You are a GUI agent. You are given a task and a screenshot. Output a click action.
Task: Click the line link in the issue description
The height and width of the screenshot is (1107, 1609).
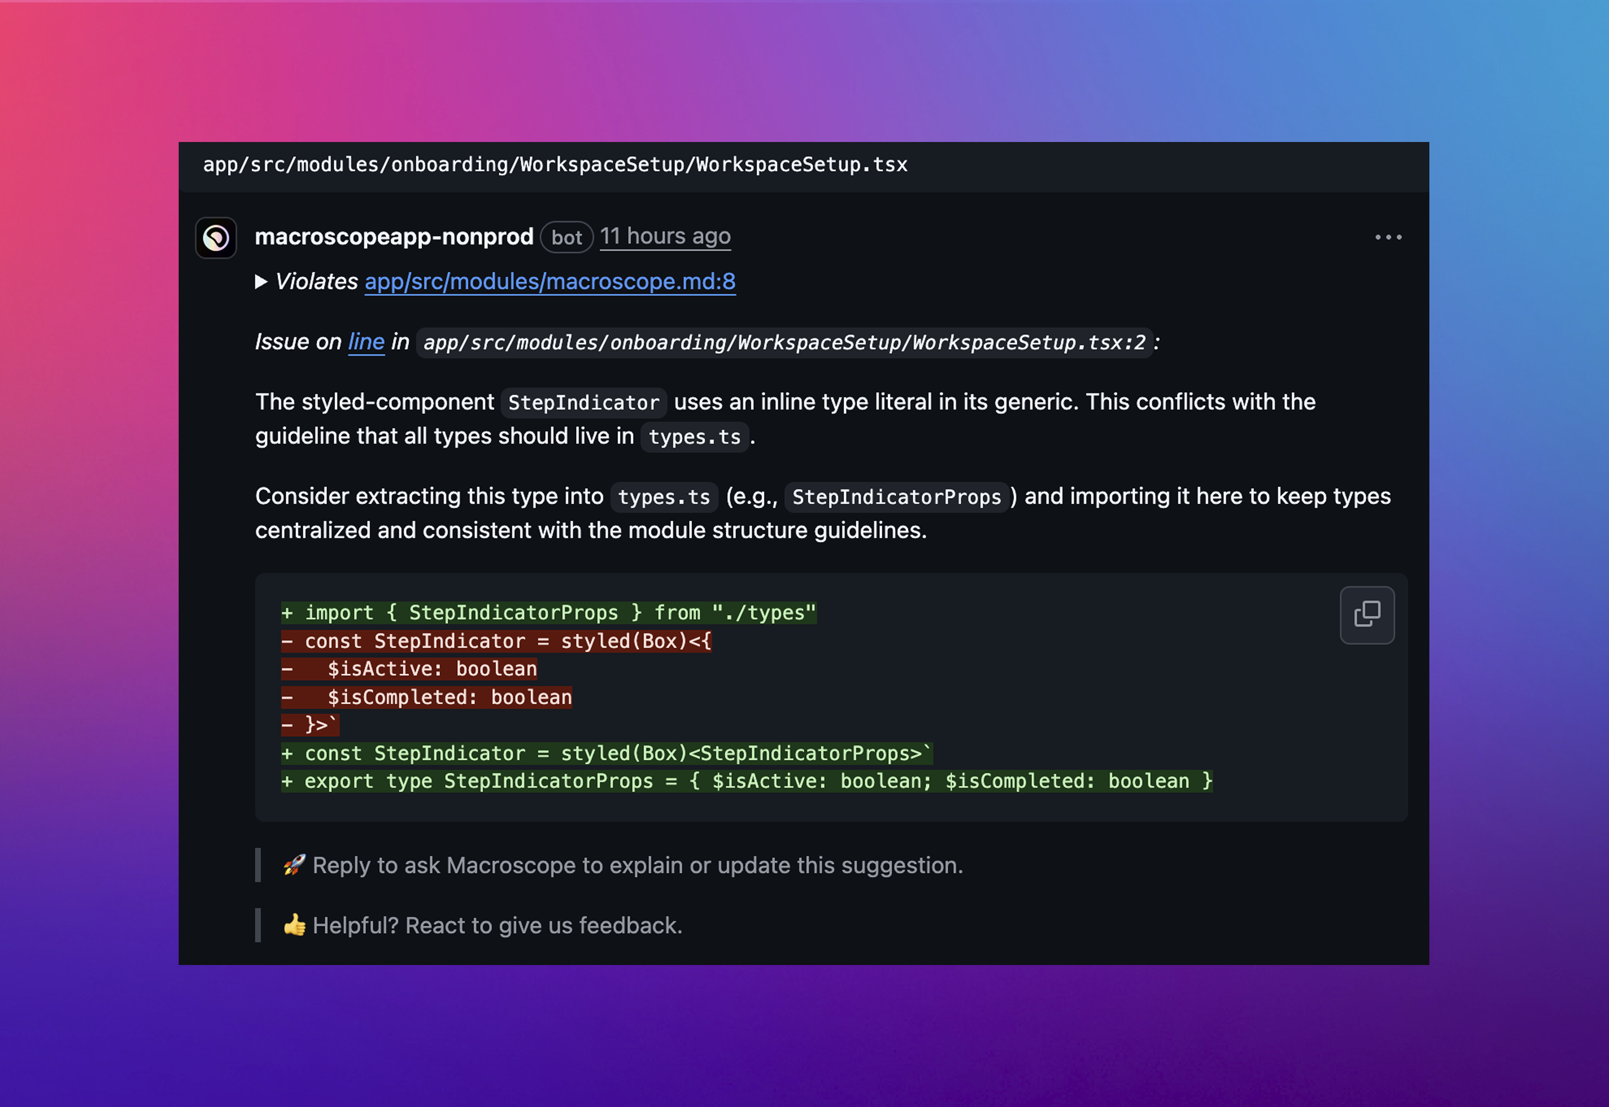(366, 341)
